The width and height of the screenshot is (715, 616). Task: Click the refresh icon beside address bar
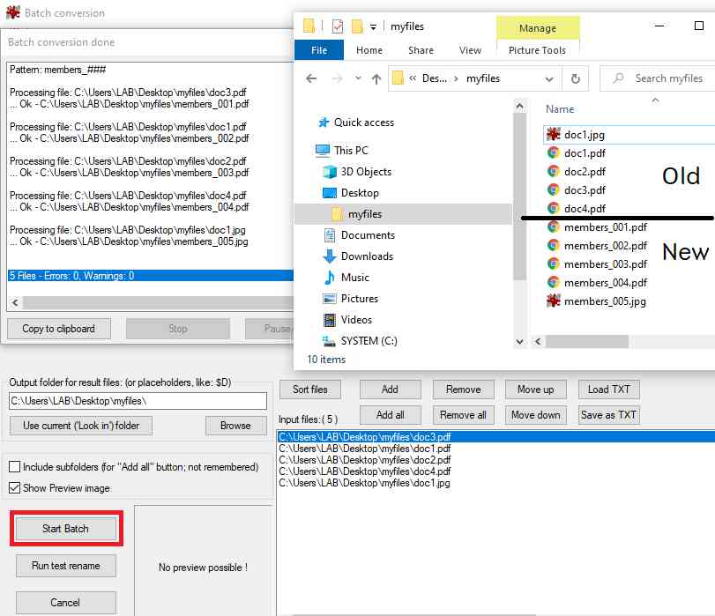pos(575,78)
